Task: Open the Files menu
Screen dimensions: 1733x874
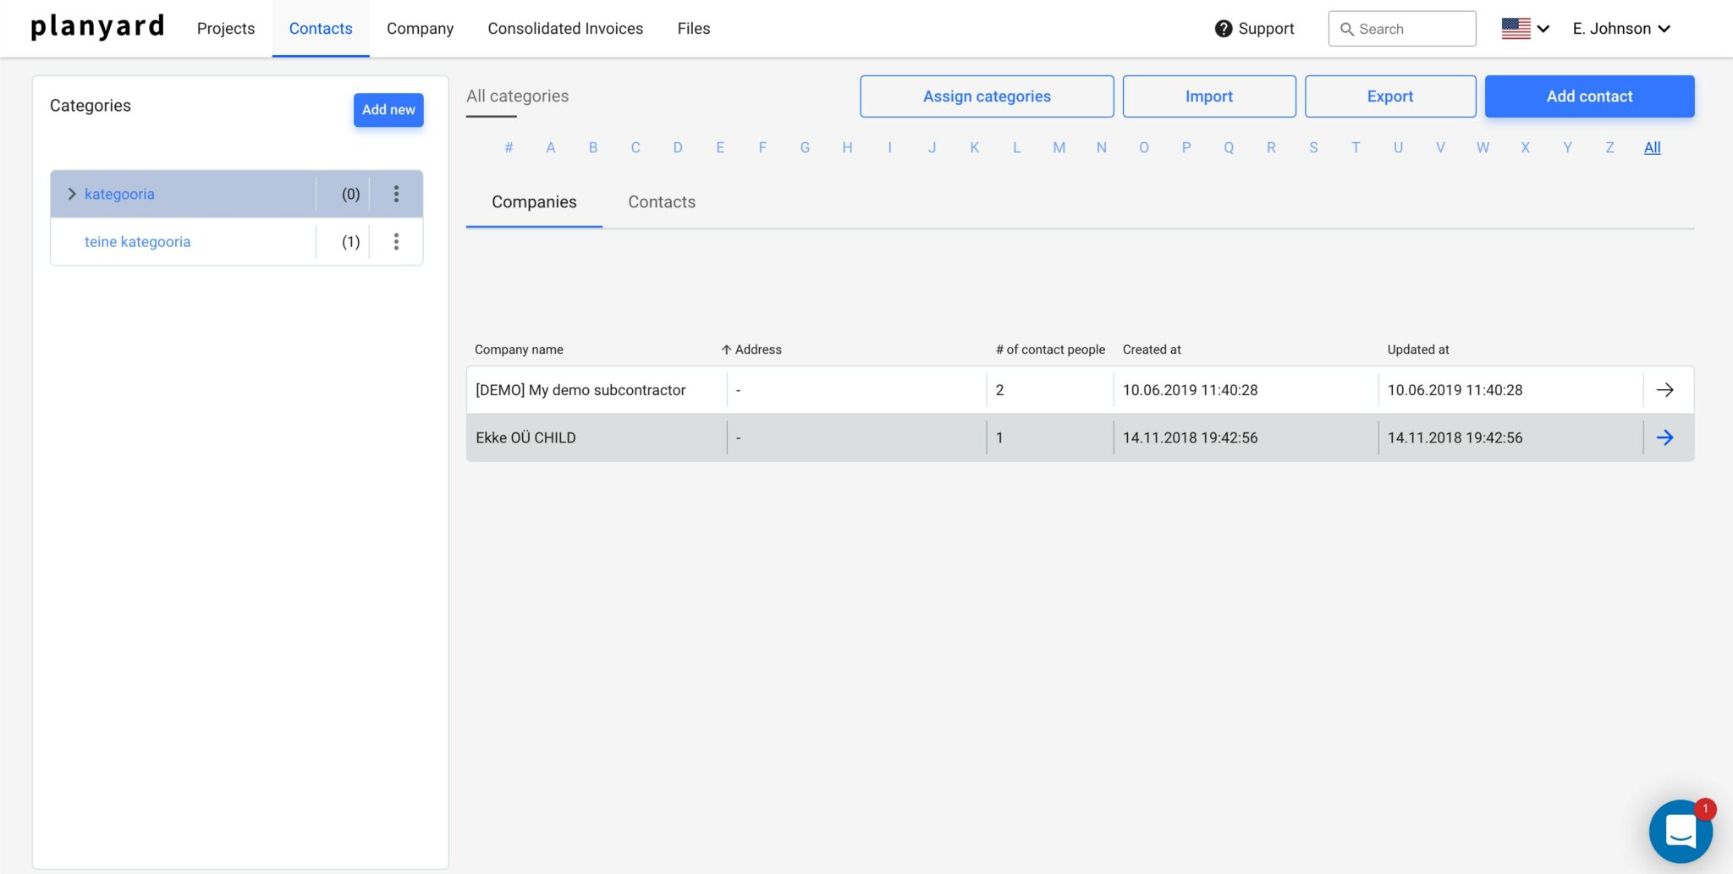Action: [x=694, y=29]
